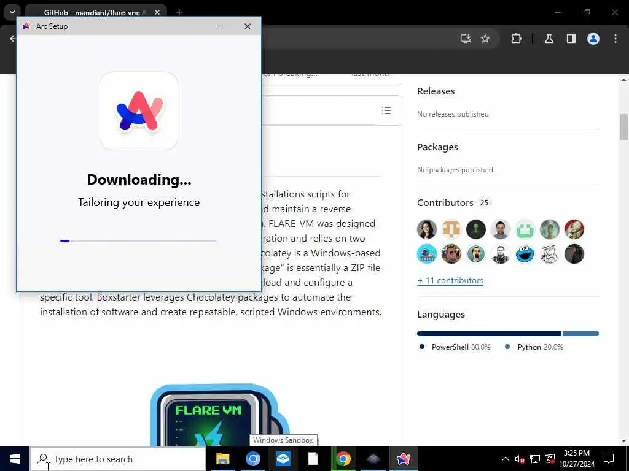This screenshot has width=629, height=471.
Task: Switch to Arc Setup in the taskbar
Action: coord(403,459)
